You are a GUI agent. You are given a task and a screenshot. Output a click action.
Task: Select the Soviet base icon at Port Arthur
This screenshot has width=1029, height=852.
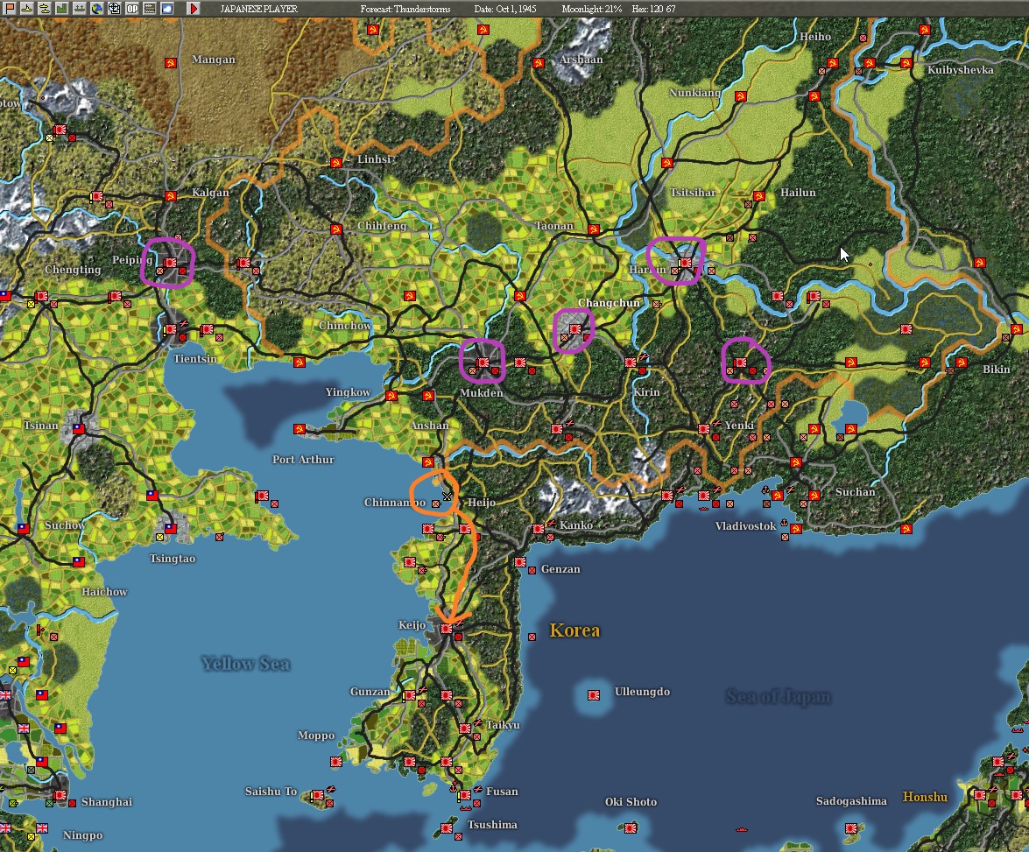300,428
